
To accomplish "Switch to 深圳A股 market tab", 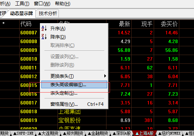I will [x=122, y=134].
